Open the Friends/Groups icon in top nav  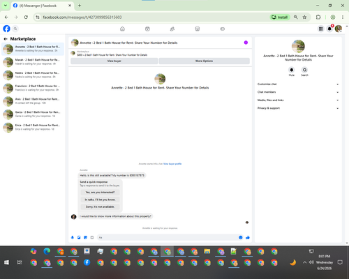click(172, 29)
